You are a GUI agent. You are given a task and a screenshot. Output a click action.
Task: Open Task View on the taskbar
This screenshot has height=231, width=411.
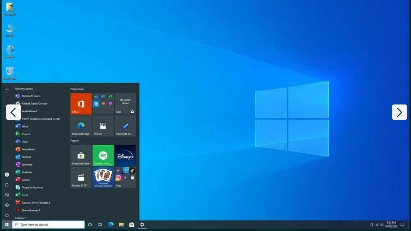100,224
